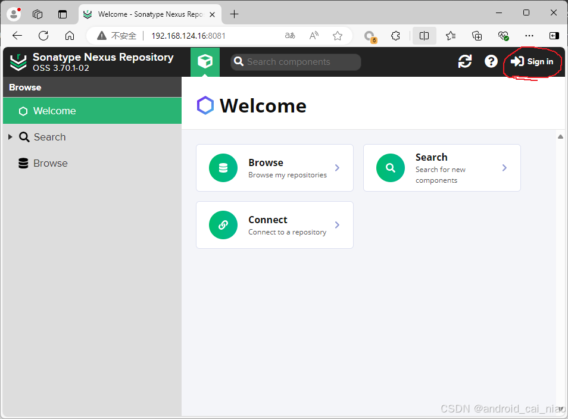This screenshot has width=568, height=419.
Task: Open the Connect to a repository card
Action: tap(274, 225)
